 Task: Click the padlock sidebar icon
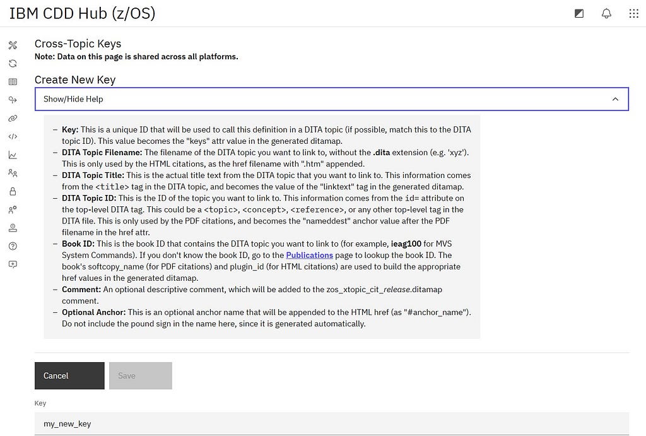(13, 191)
